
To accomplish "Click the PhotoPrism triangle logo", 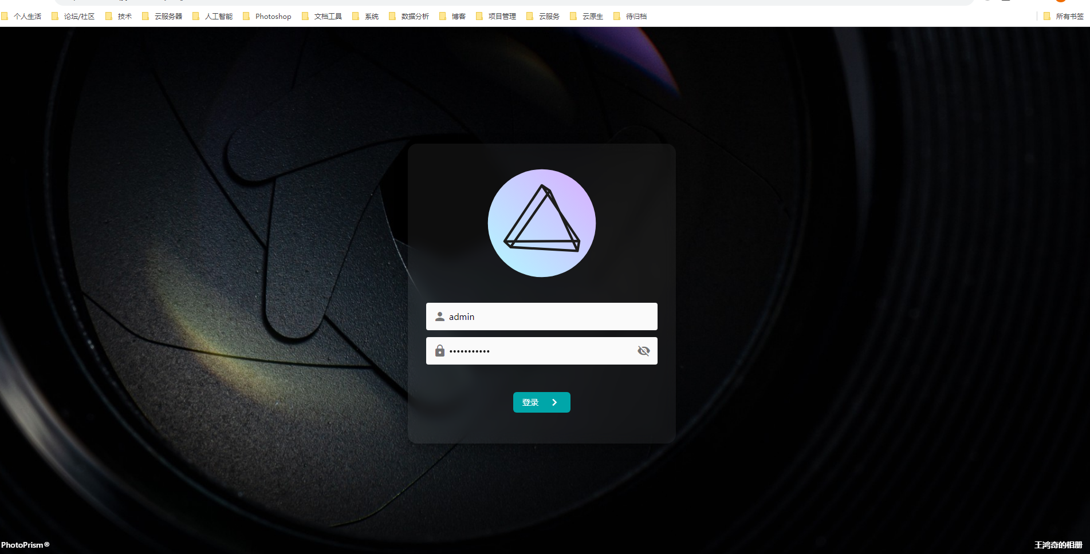I will click(x=541, y=223).
